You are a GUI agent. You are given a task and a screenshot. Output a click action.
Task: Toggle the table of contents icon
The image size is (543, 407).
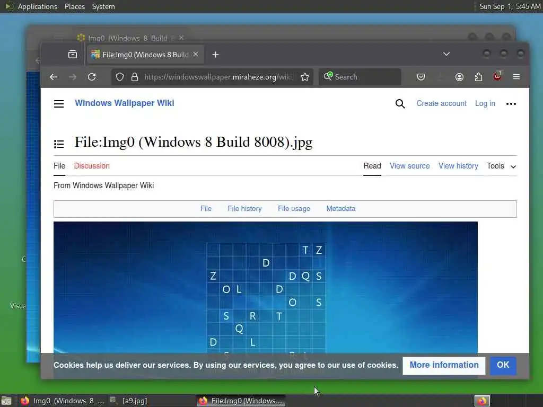[x=59, y=144]
